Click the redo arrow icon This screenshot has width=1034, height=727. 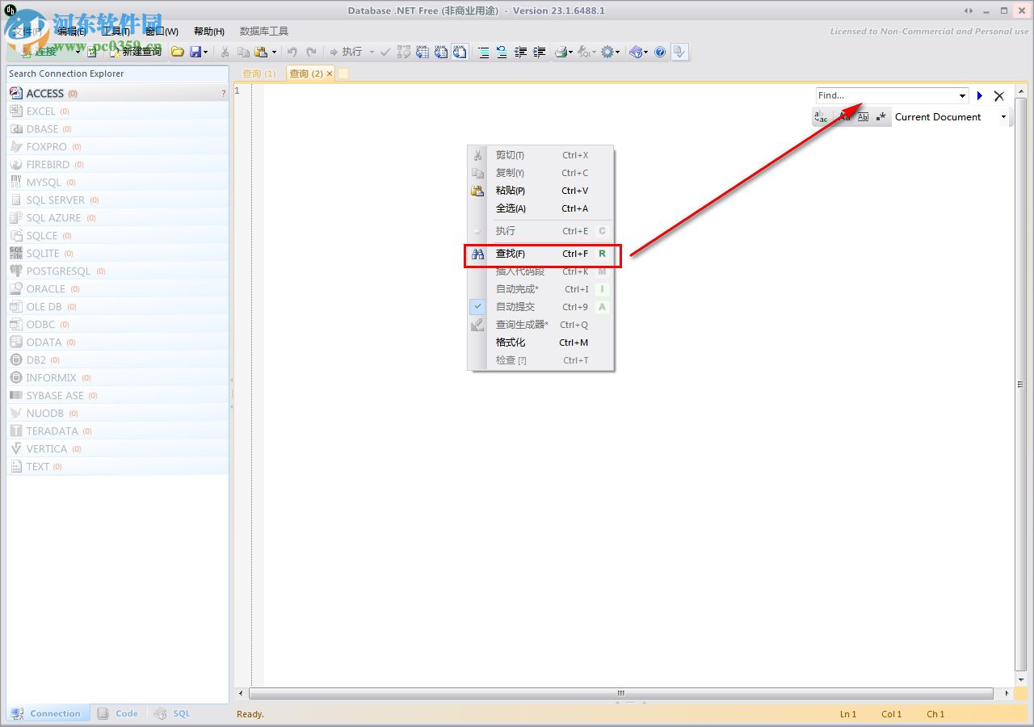tap(311, 52)
